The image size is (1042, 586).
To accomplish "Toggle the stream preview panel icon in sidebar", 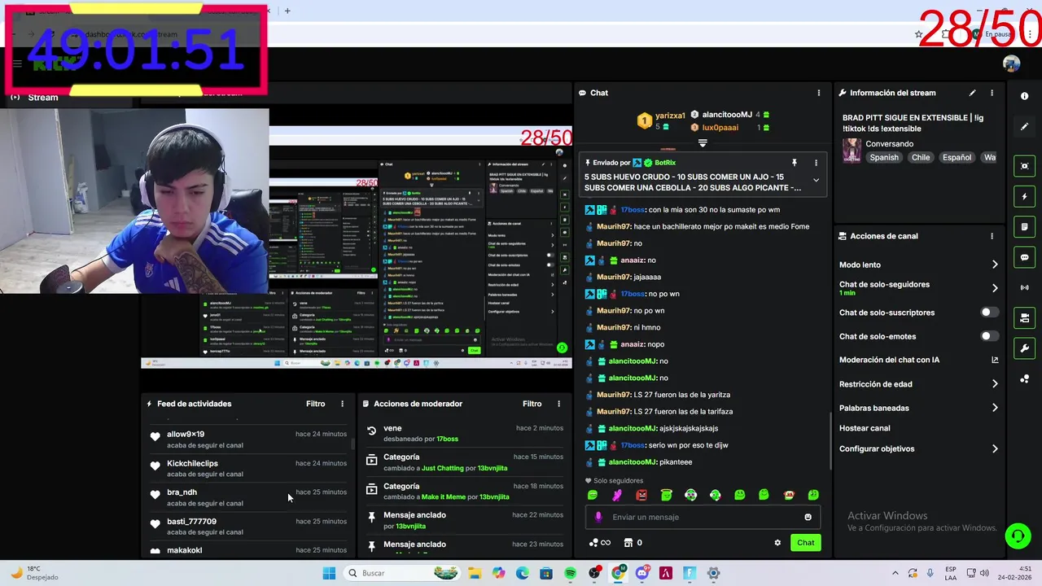I will [x=1024, y=166].
